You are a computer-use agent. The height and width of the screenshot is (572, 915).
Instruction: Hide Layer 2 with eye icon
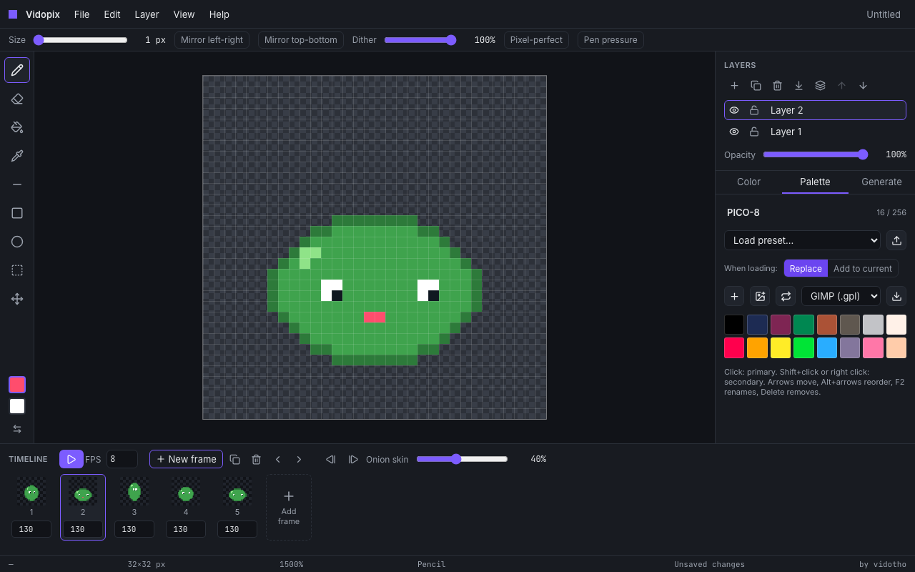[x=734, y=110]
